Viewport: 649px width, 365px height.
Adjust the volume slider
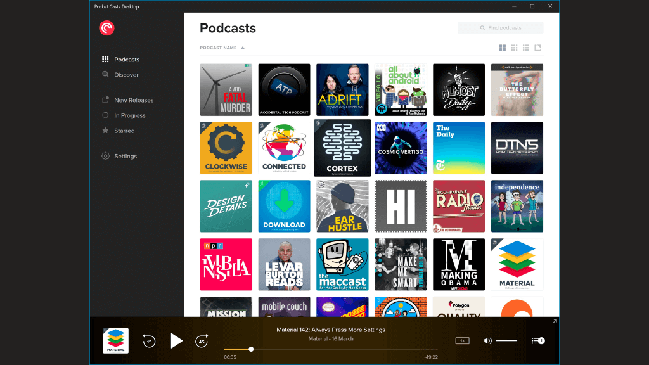[x=506, y=340]
